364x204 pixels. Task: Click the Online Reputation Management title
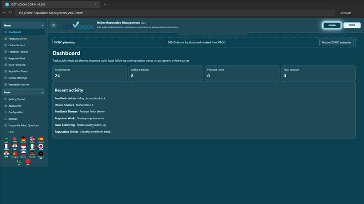click(x=118, y=23)
